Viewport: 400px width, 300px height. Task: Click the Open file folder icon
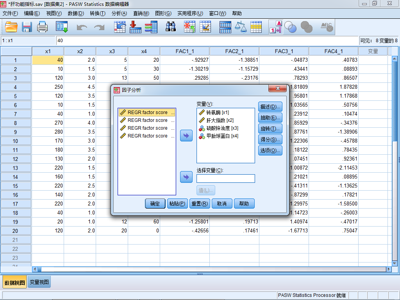click(x=11, y=27)
